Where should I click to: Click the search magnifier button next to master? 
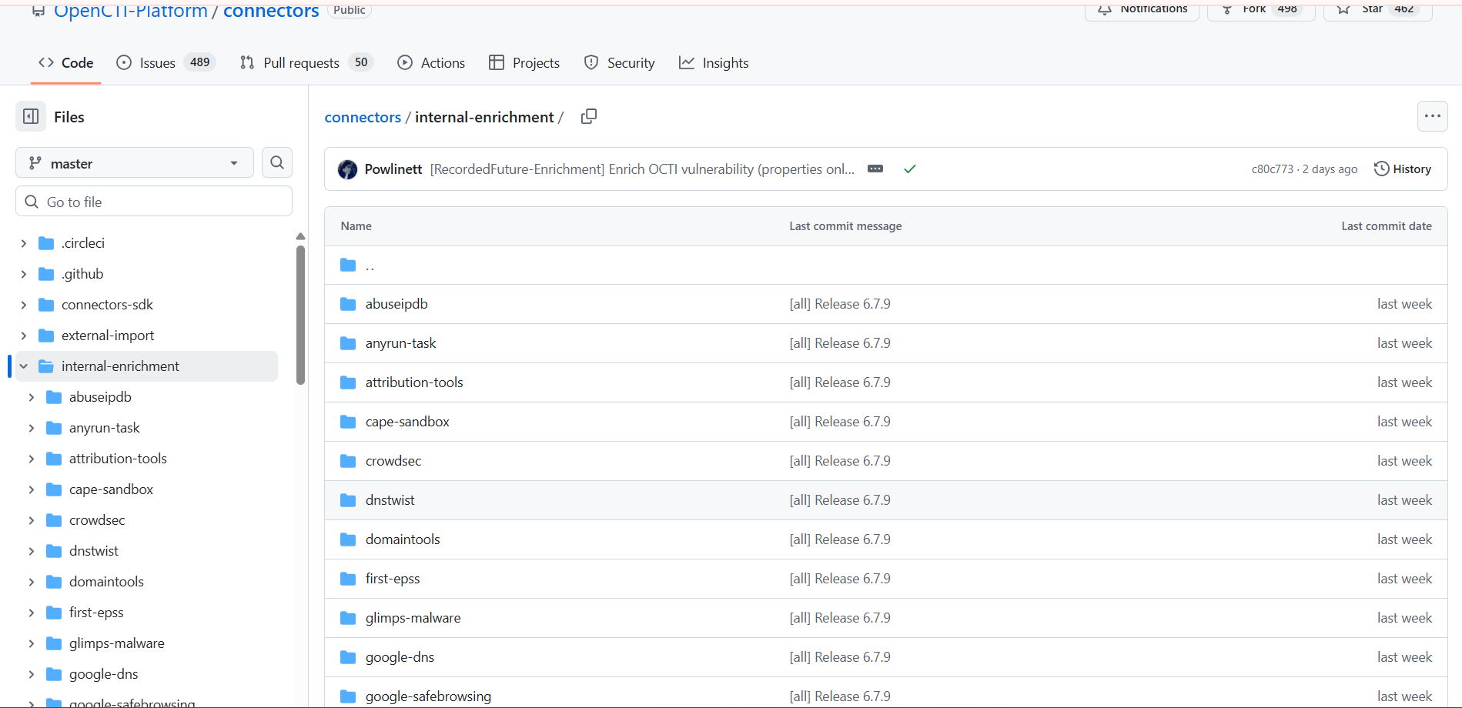coord(277,162)
